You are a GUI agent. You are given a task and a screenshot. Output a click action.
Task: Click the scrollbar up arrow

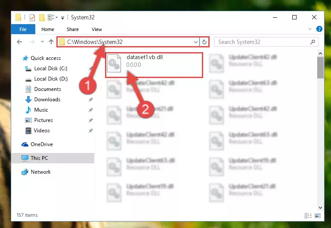320,54
